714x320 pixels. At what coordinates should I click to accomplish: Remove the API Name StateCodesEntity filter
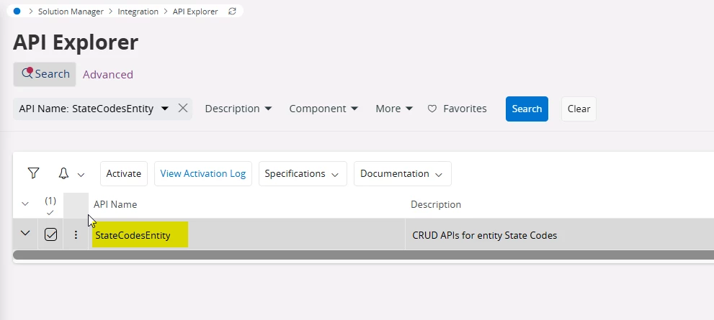click(183, 109)
